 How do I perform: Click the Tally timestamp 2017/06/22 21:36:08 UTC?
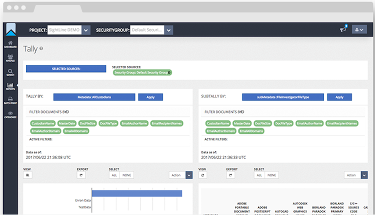48,157
